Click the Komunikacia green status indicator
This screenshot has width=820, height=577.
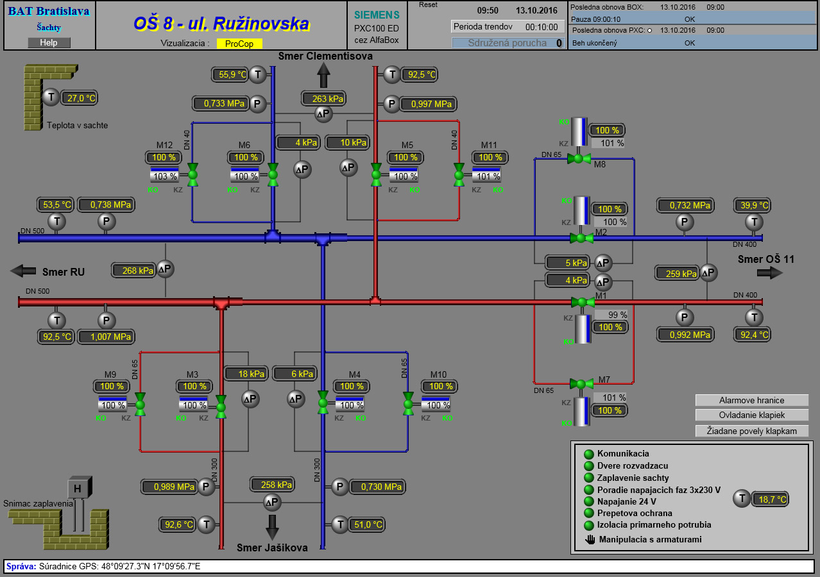pyautogui.click(x=589, y=454)
